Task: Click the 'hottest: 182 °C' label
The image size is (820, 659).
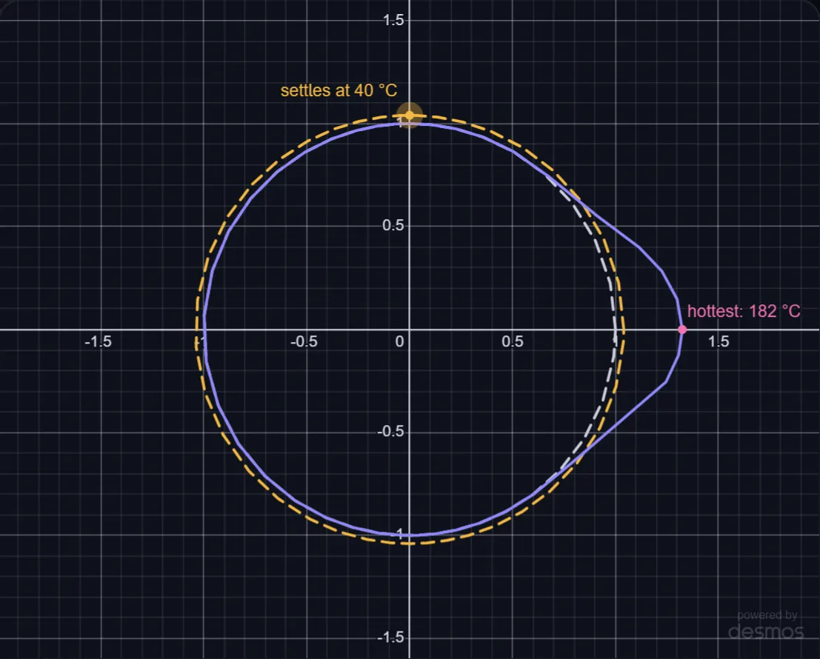Action: 744,312
